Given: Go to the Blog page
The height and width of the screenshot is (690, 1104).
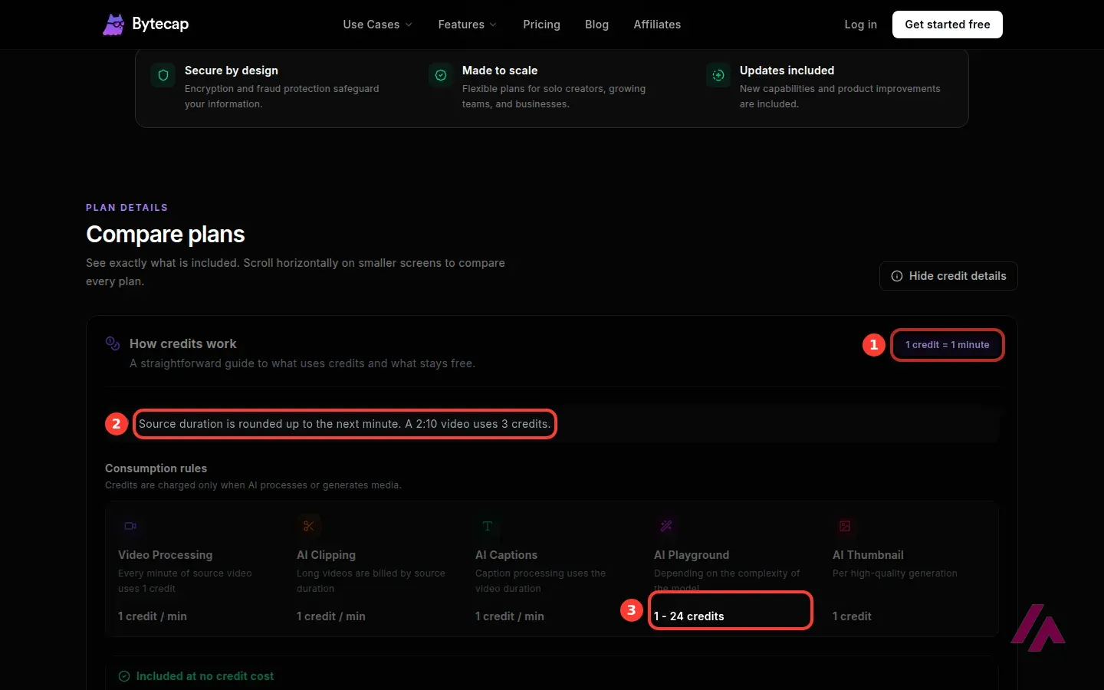Looking at the screenshot, I should [596, 25].
